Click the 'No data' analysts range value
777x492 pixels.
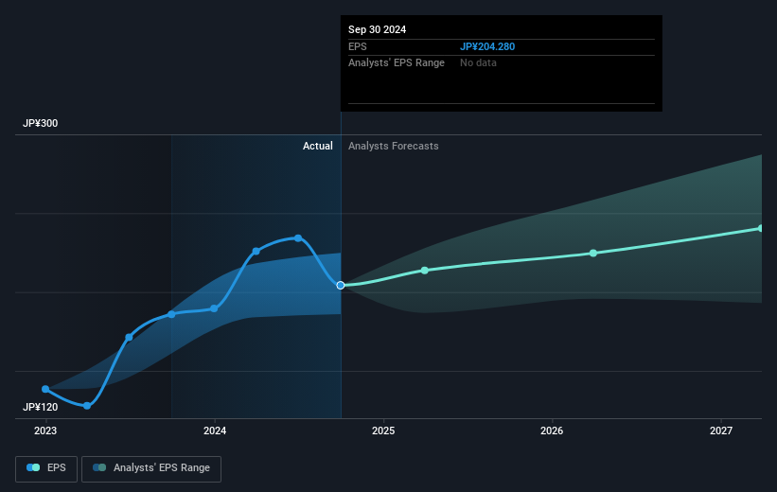point(478,63)
